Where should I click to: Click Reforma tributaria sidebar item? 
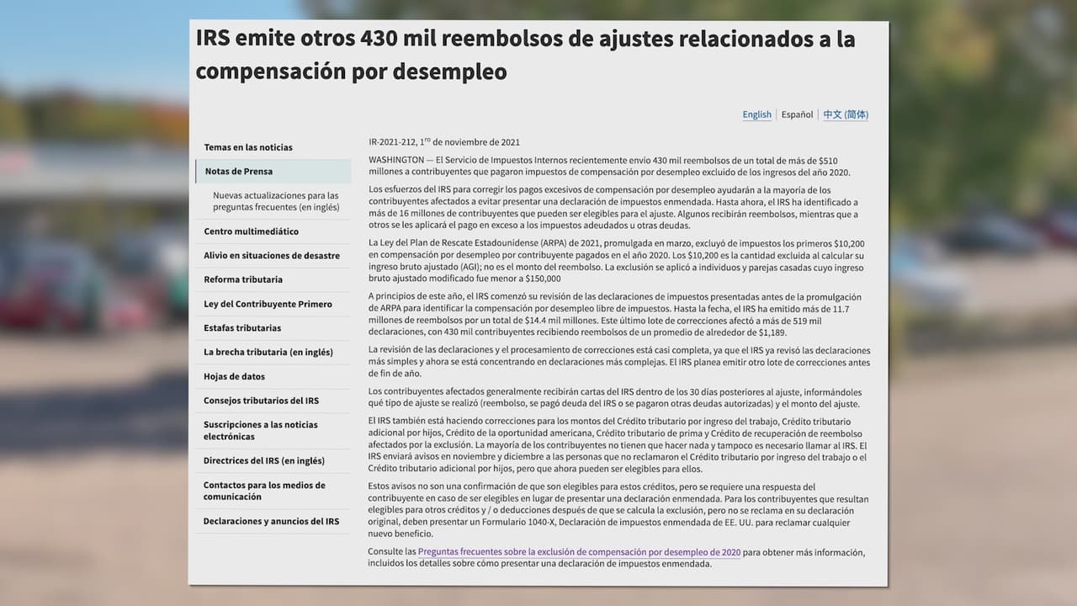pos(243,279)
